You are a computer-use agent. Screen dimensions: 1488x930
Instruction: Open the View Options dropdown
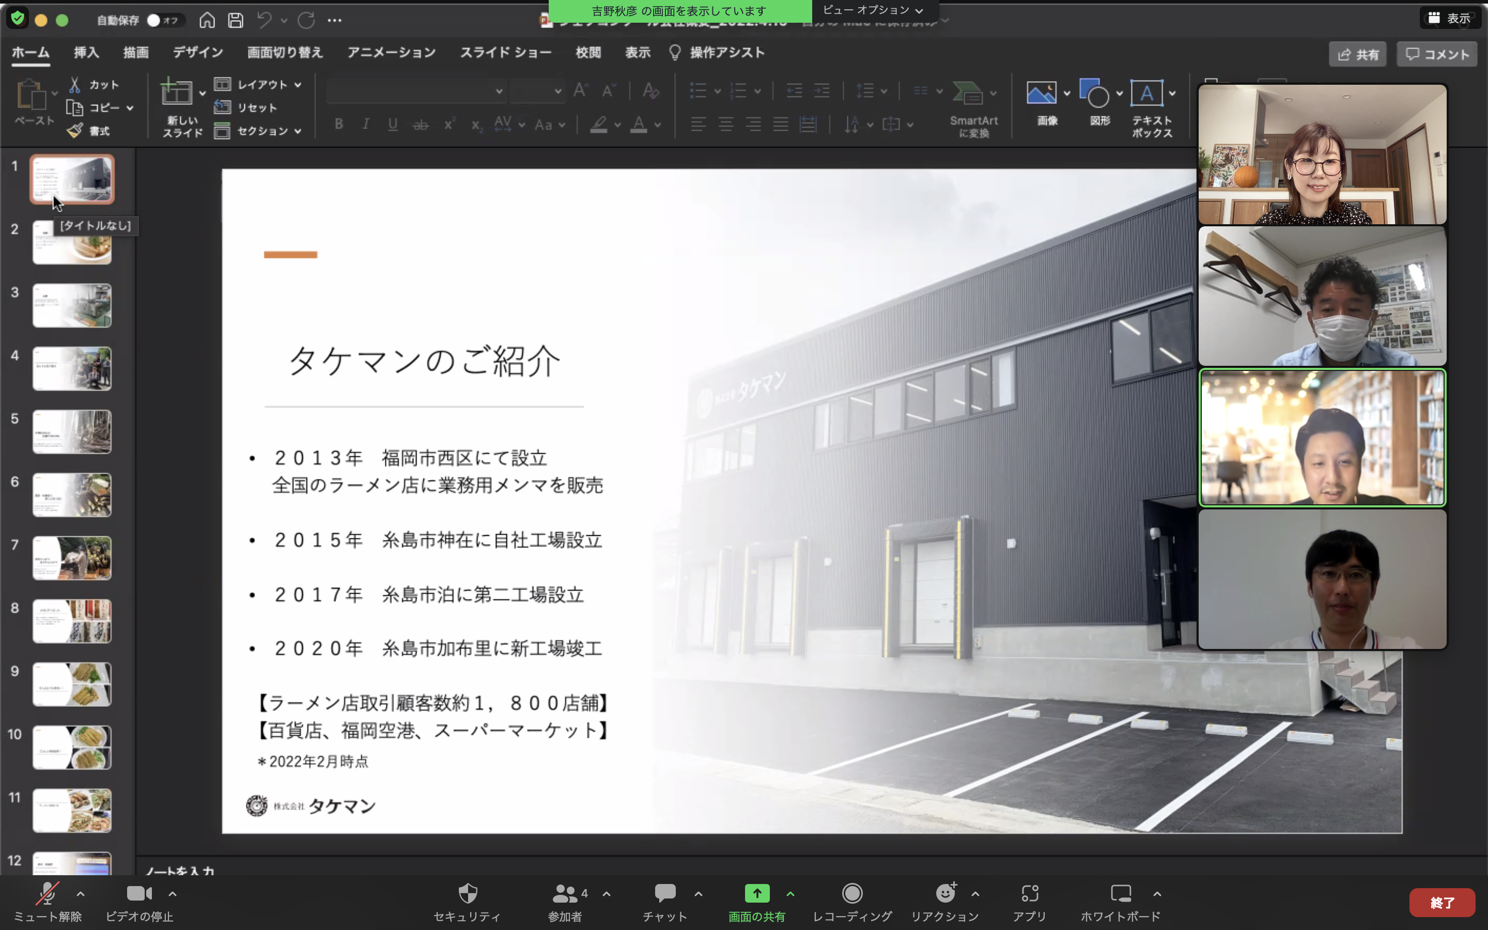coord(873,10)
